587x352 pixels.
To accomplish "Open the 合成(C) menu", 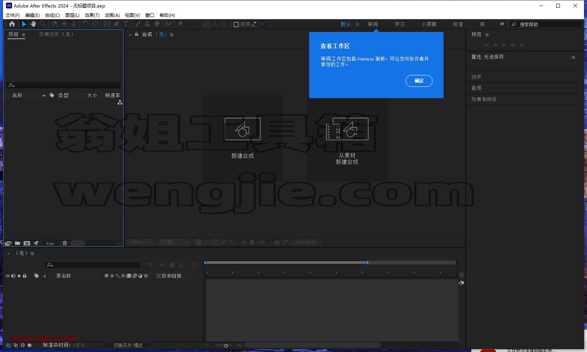I will (53, 15).
